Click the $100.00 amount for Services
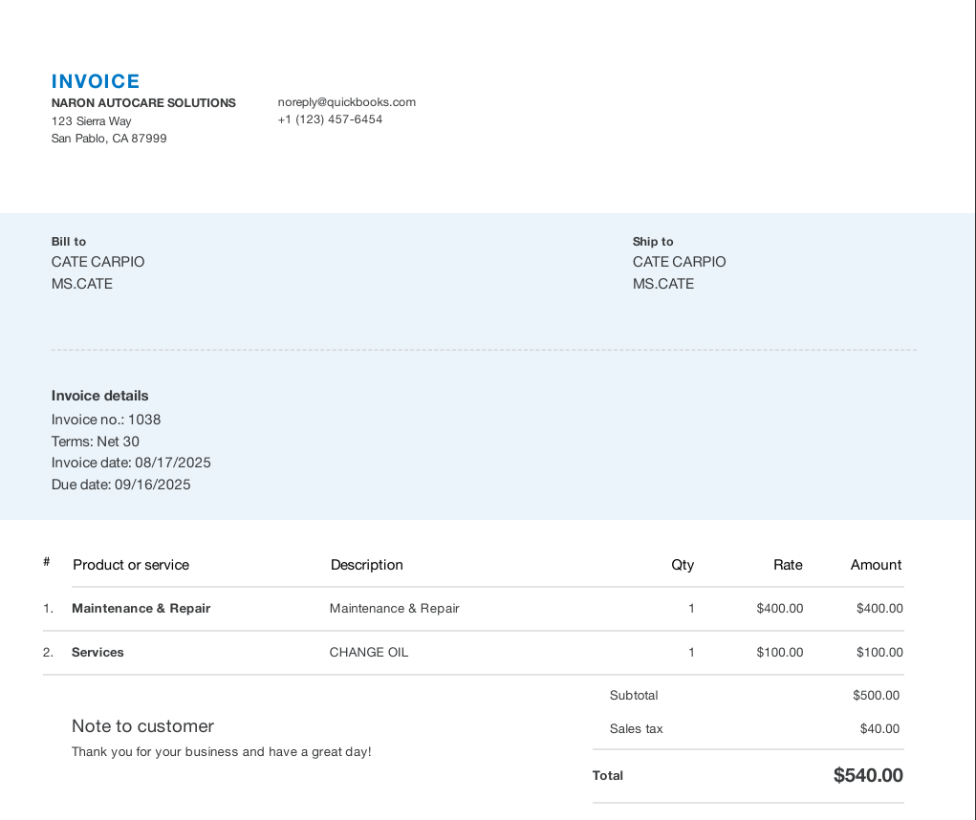The image size is (976, 820). pos(878,653)
